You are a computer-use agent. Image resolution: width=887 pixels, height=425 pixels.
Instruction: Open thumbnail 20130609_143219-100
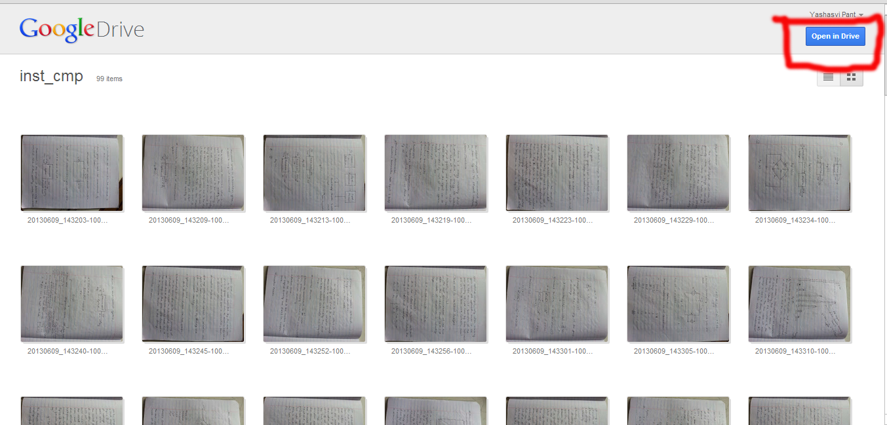(436, 173)
